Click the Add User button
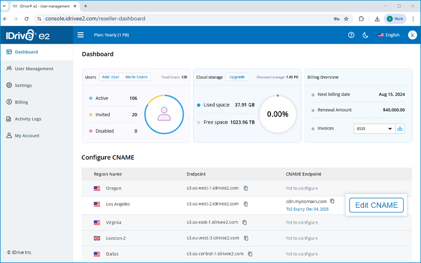 click(x=111, y=77)
